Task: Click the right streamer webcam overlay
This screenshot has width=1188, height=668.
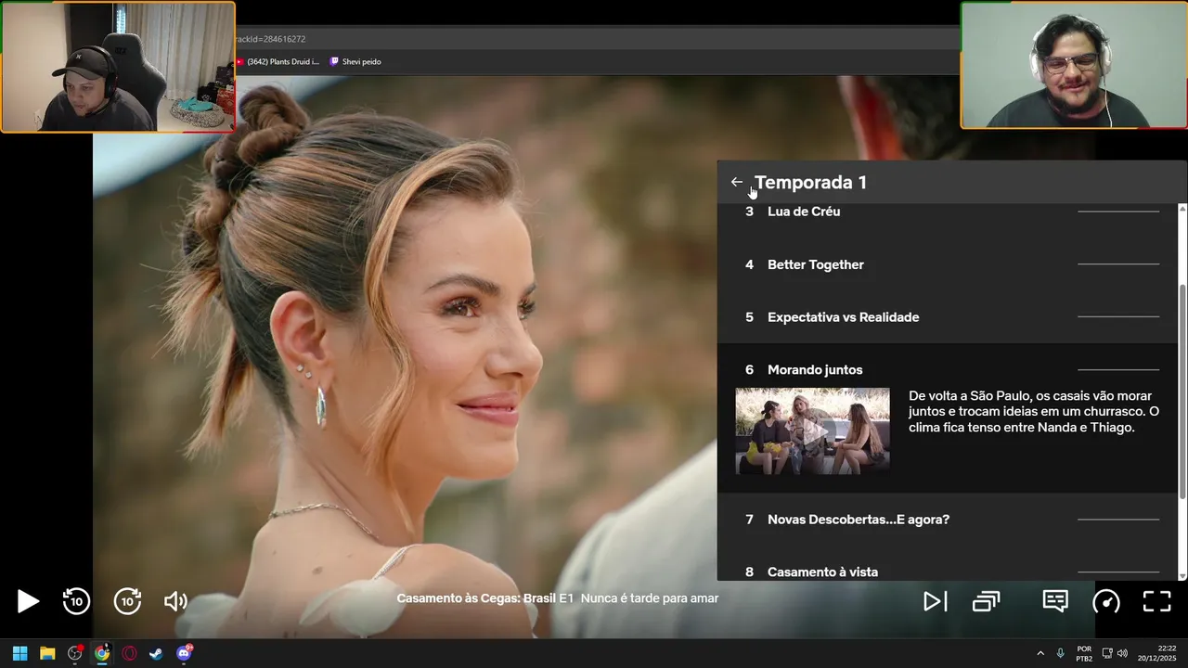Action: click(x=1074, y=65)
